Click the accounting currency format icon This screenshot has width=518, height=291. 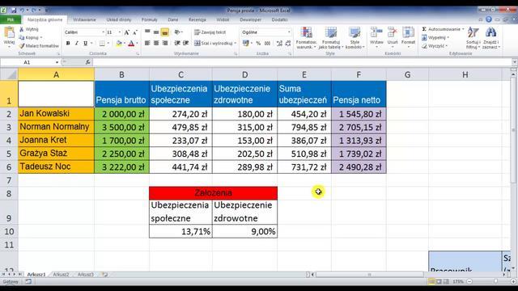pos(245,43)
